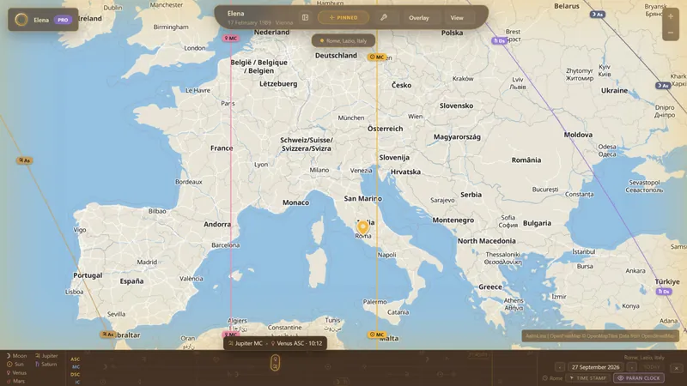Click the Rome, Lazio, Italy location chip
The width and height of the screenshot is (687, 386).
[343, 40]
